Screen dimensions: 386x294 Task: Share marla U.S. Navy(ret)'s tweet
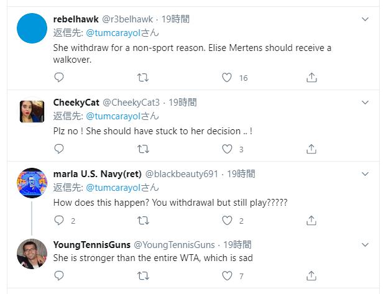312,221
